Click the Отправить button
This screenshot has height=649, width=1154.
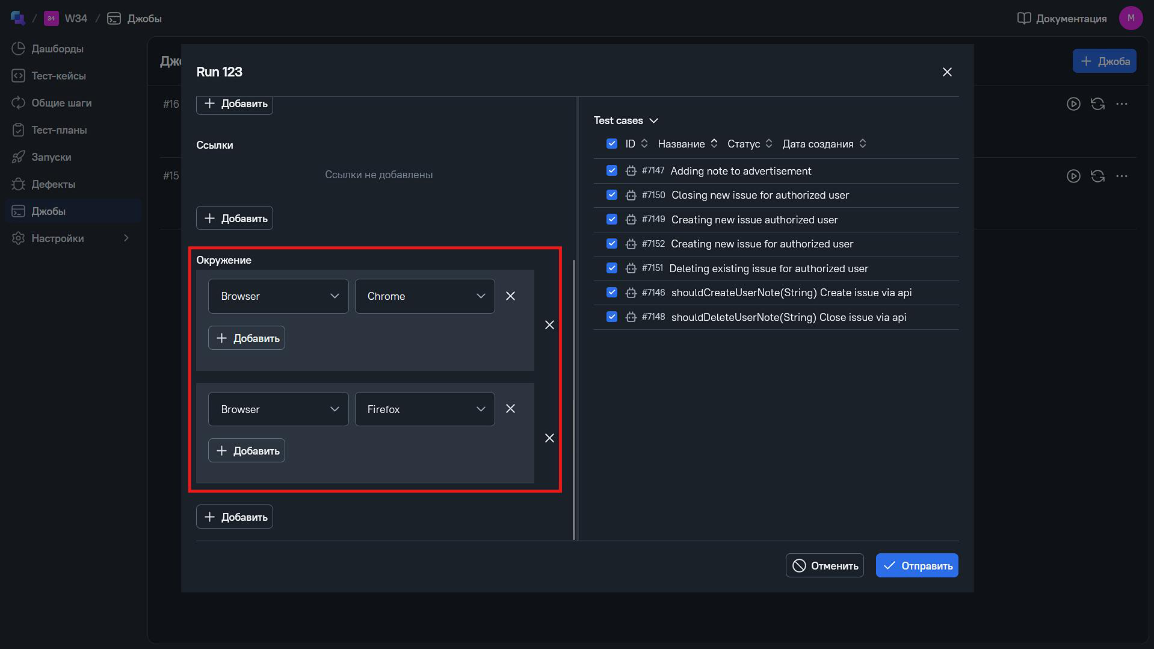click(917, 565)
